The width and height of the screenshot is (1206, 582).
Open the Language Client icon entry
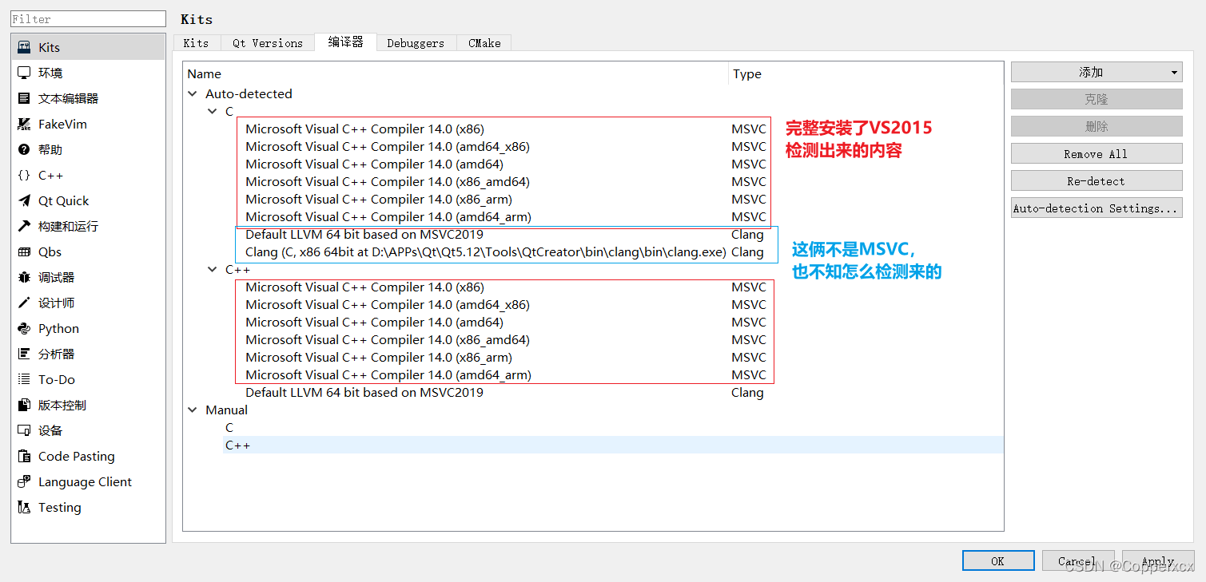tap(24, 481)
